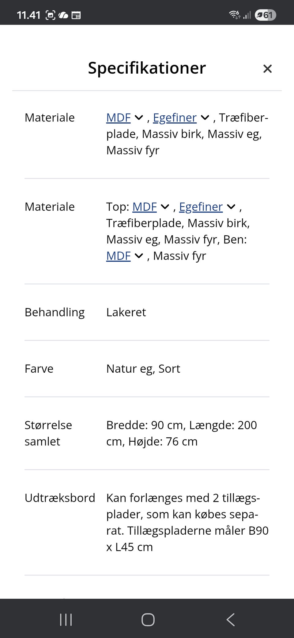Open the MDF link next to Ben
Screen dimensions: 294x638
pyautogui.click(x=118, y=256)
